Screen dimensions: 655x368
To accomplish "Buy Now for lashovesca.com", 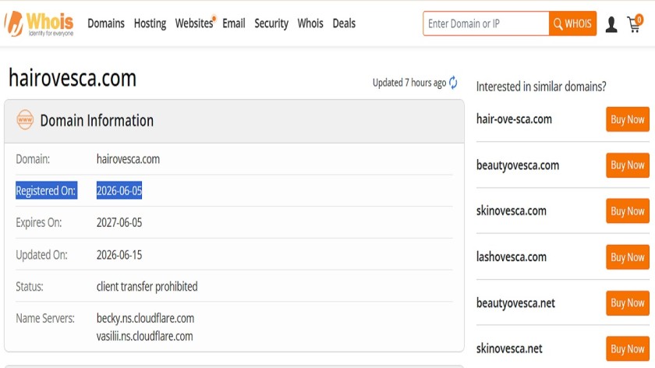I will pyautogui.click(x=628, y=257).
